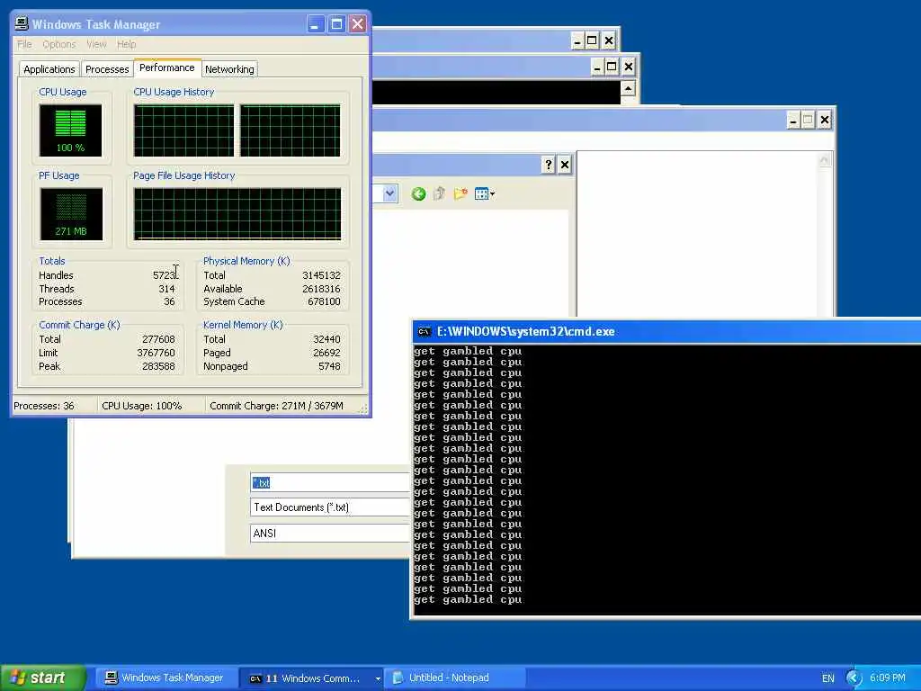The width and height of the screenshot is (921, 691).
Task: Expand the taskbar group dropdown arrow
Action: 378,678
